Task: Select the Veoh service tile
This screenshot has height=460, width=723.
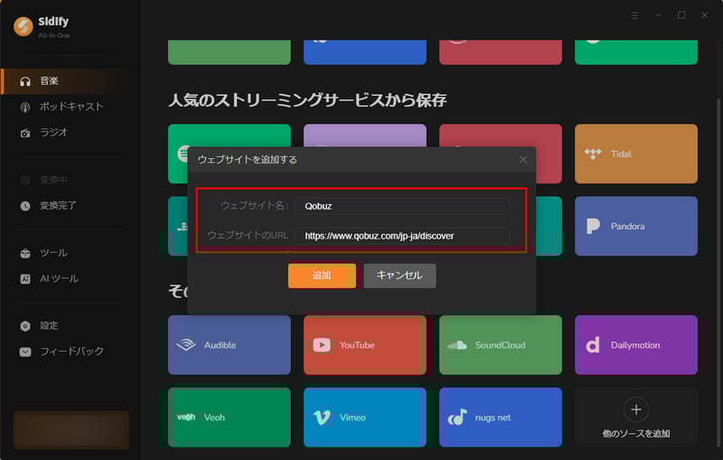Action: 230,418
